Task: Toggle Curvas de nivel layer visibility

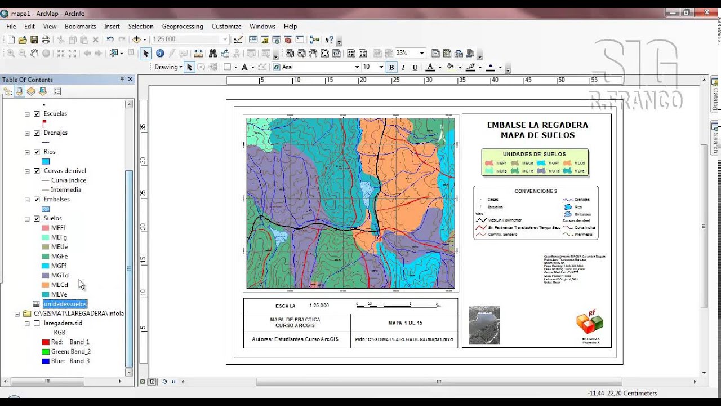Action: click(x=37, y=170)
